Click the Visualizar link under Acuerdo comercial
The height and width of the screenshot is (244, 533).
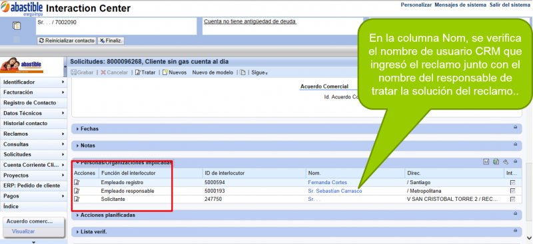coord(23,231)
